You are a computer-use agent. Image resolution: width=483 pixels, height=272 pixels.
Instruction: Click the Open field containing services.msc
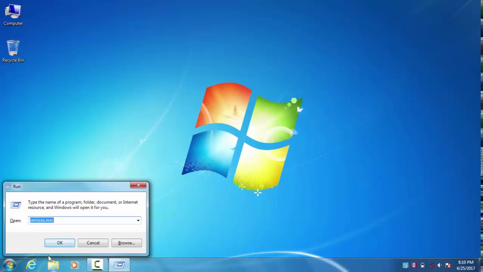[85, 220]
